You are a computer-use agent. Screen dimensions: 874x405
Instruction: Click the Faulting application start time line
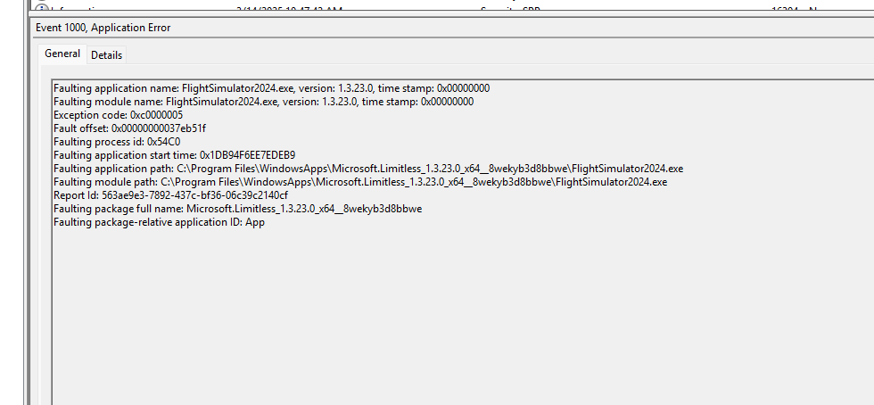point(175,155)
